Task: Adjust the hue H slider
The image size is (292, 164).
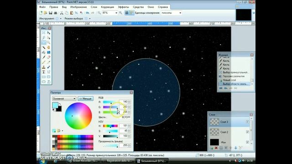Action: (x=110, y=126)
